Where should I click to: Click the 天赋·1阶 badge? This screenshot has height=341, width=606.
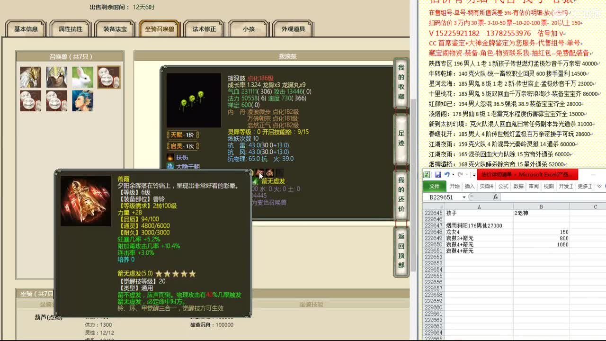(182, 135)
